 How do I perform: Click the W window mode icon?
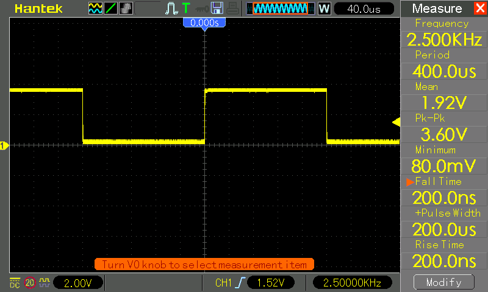coord(324,9)
